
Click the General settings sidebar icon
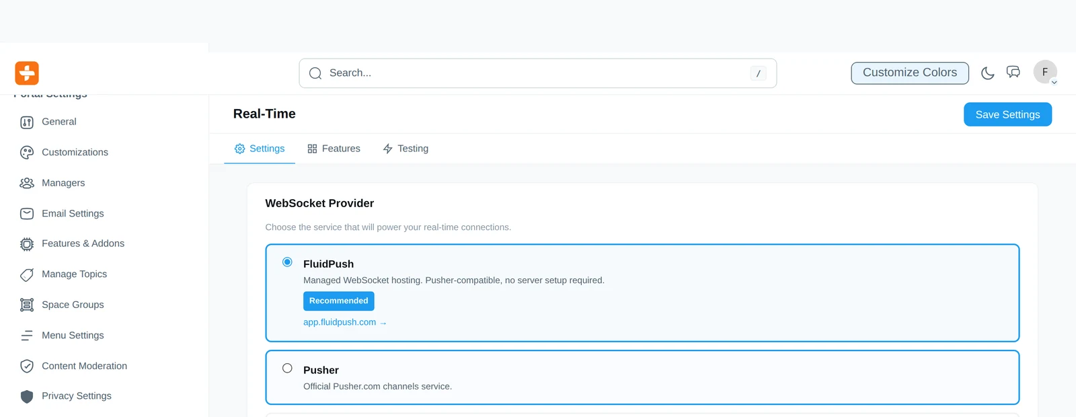pyautogui.click(x=27, y=122)
